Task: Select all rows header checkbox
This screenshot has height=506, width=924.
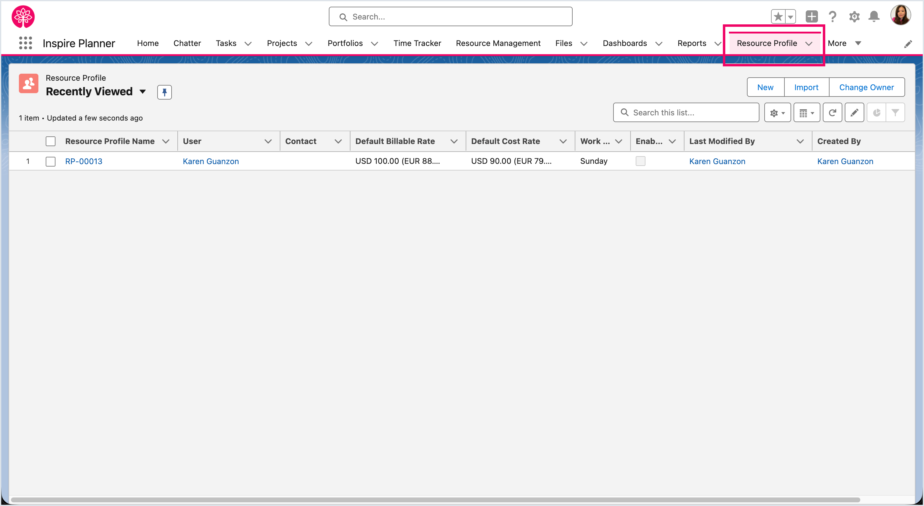Action: [x=51, y=141]
